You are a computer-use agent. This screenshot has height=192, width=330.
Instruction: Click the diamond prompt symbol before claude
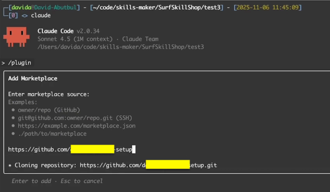point(25,16)
